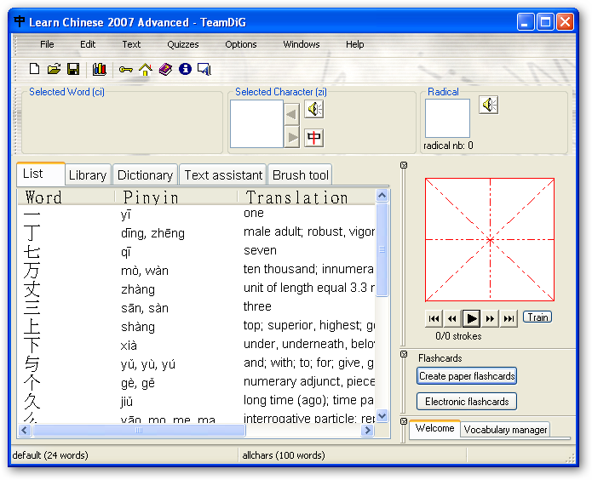Select the row with pinyin 'shàng'
Screen dimensions: 592x480
click(196, 326)
